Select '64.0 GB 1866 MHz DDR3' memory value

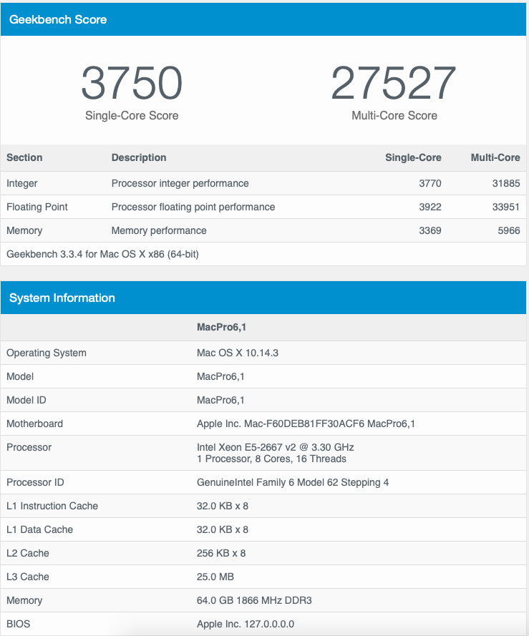pos(254,600)
